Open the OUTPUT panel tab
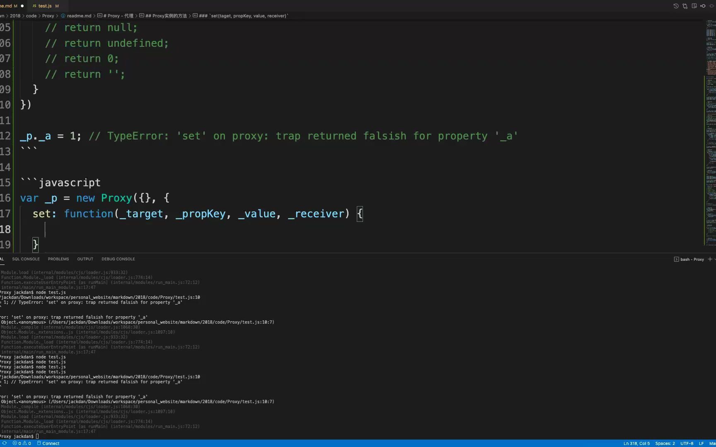716x447 pixels. [85, 259]
